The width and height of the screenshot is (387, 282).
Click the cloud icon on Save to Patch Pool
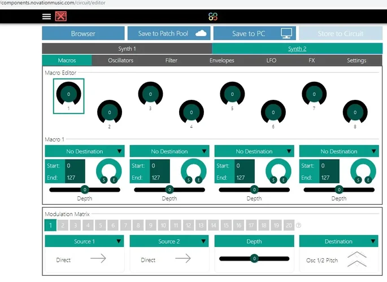201,33
